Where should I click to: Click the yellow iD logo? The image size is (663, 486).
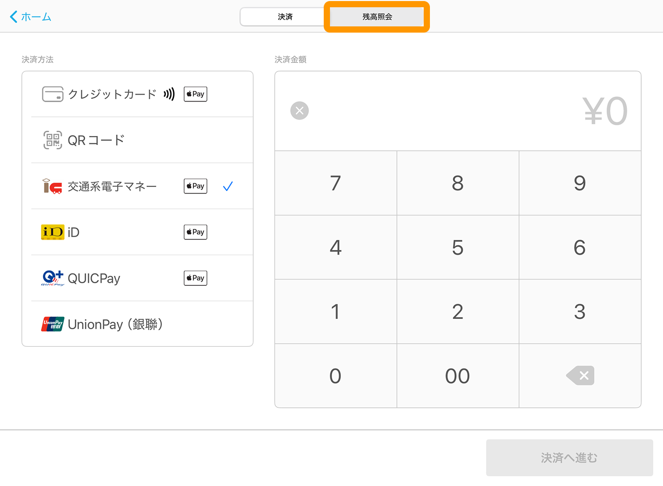[x=52, y=232]
